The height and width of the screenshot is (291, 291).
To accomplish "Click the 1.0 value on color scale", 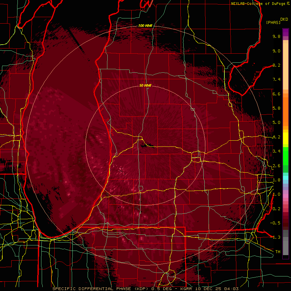I will [276, 194].
